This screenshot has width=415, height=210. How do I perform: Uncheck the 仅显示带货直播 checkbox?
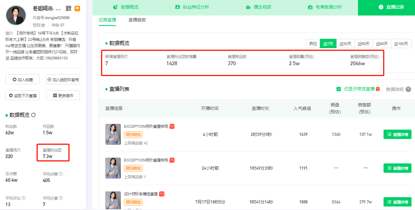[x=338, y=89]
